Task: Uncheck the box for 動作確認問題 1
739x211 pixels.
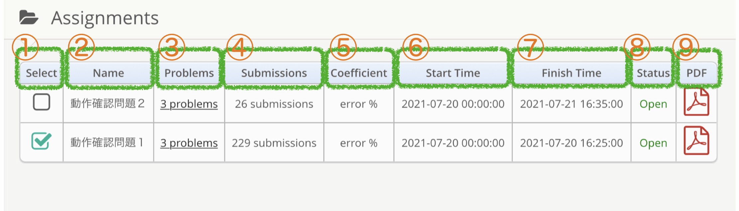Action: [42, 141]
